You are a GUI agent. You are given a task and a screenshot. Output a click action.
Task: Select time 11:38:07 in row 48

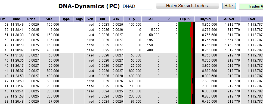coord(17,50)
